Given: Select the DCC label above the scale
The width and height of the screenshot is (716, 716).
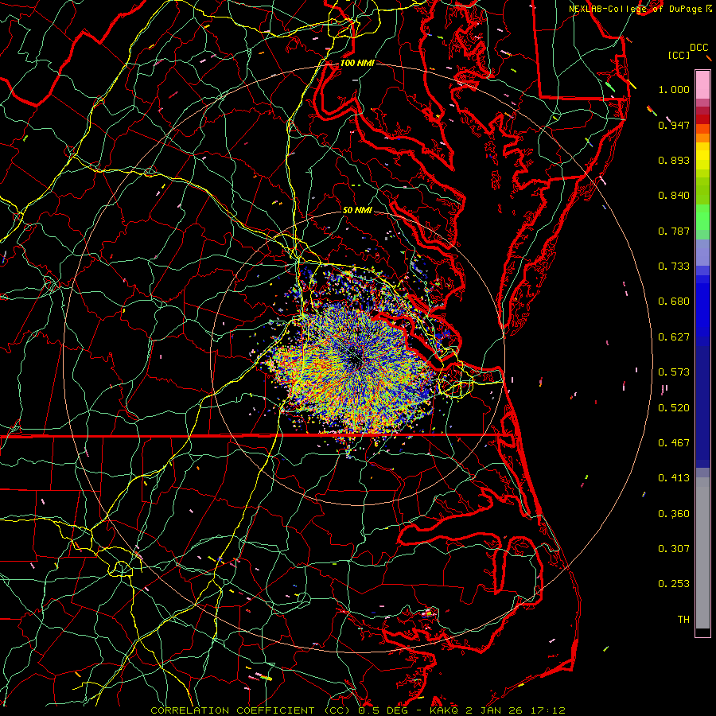Looking at the screenshot, I should point(698,48).
